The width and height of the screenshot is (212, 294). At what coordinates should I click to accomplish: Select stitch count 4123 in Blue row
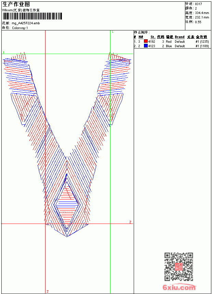[151, 46]
